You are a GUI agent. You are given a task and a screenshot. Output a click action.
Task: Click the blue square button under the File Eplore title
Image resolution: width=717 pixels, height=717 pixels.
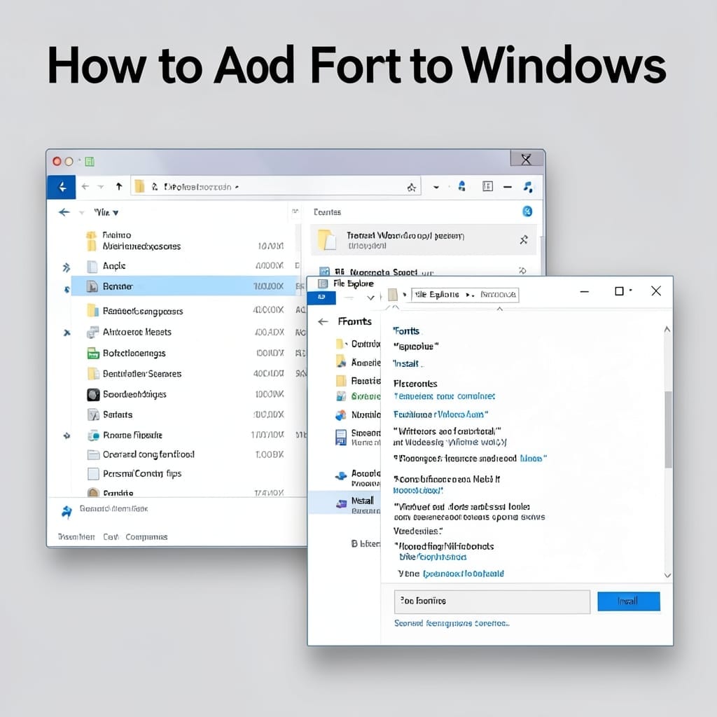tap(321, 298)
